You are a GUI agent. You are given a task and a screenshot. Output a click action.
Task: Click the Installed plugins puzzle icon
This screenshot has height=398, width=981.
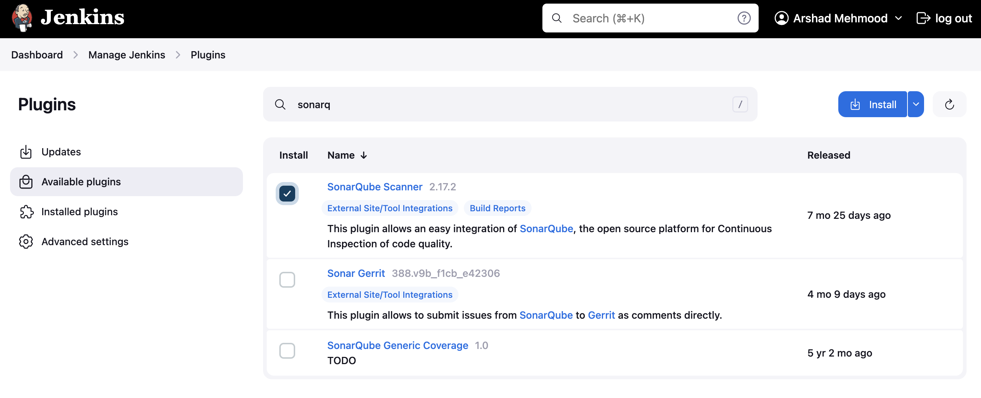coord(26,212)
